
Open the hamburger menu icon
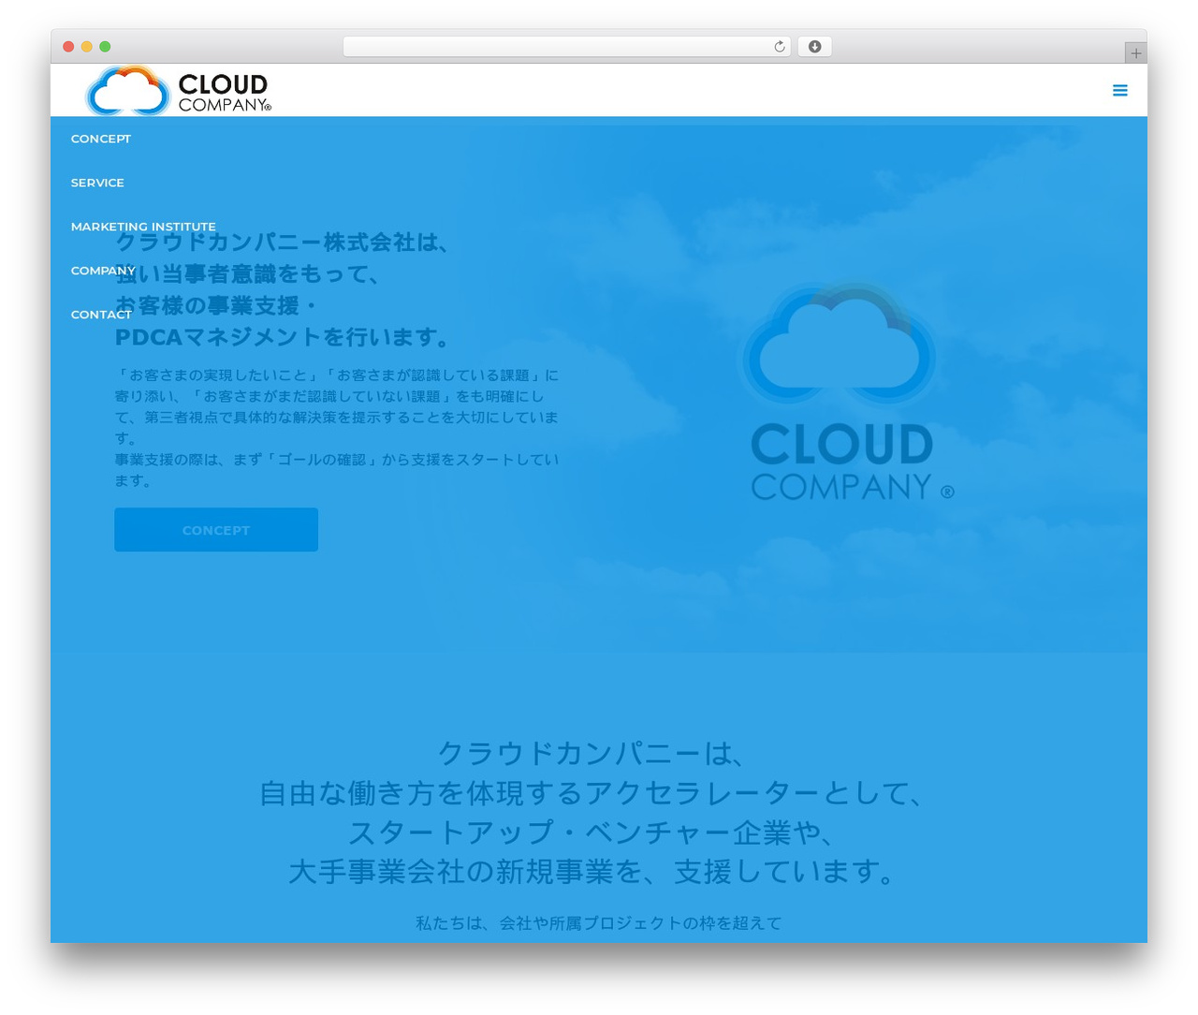pyautogui.click(x=1119, y=90)
